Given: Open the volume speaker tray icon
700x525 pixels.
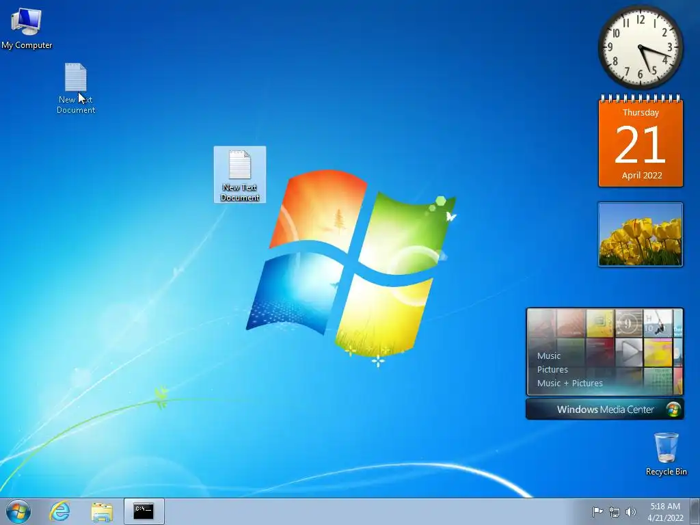Looking at the screenshot, I should [631, 512].
